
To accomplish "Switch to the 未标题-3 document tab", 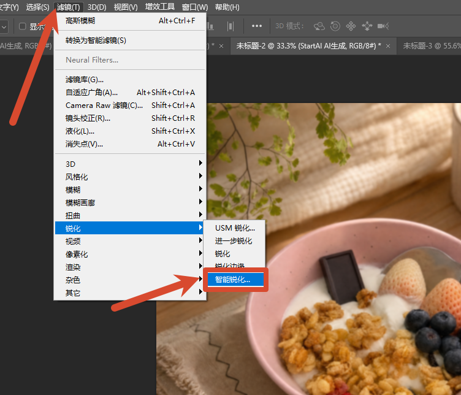I will pyautogui.click(x=432, y=46).
